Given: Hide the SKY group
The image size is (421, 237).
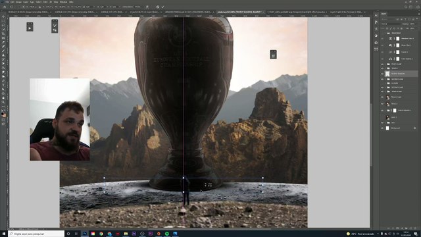Looking at the screenshot, I should pos(382,122).
